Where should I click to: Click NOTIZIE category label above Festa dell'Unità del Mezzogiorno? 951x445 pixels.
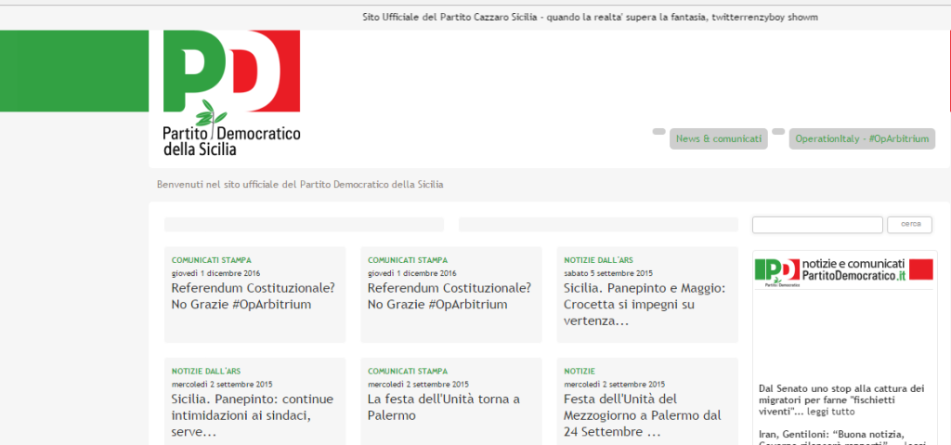coord(580,372)
